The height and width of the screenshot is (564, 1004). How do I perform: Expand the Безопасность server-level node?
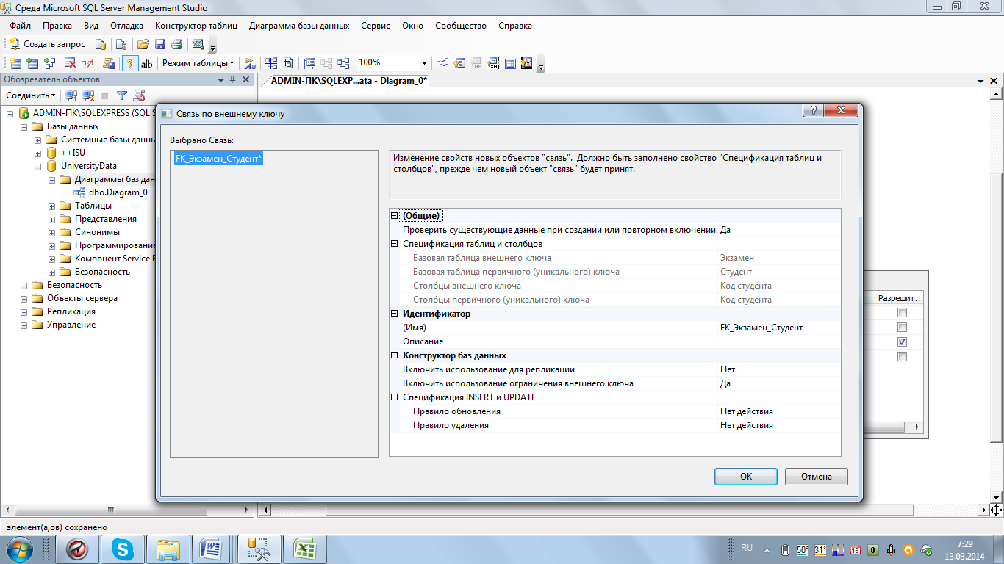click(24, 285)
